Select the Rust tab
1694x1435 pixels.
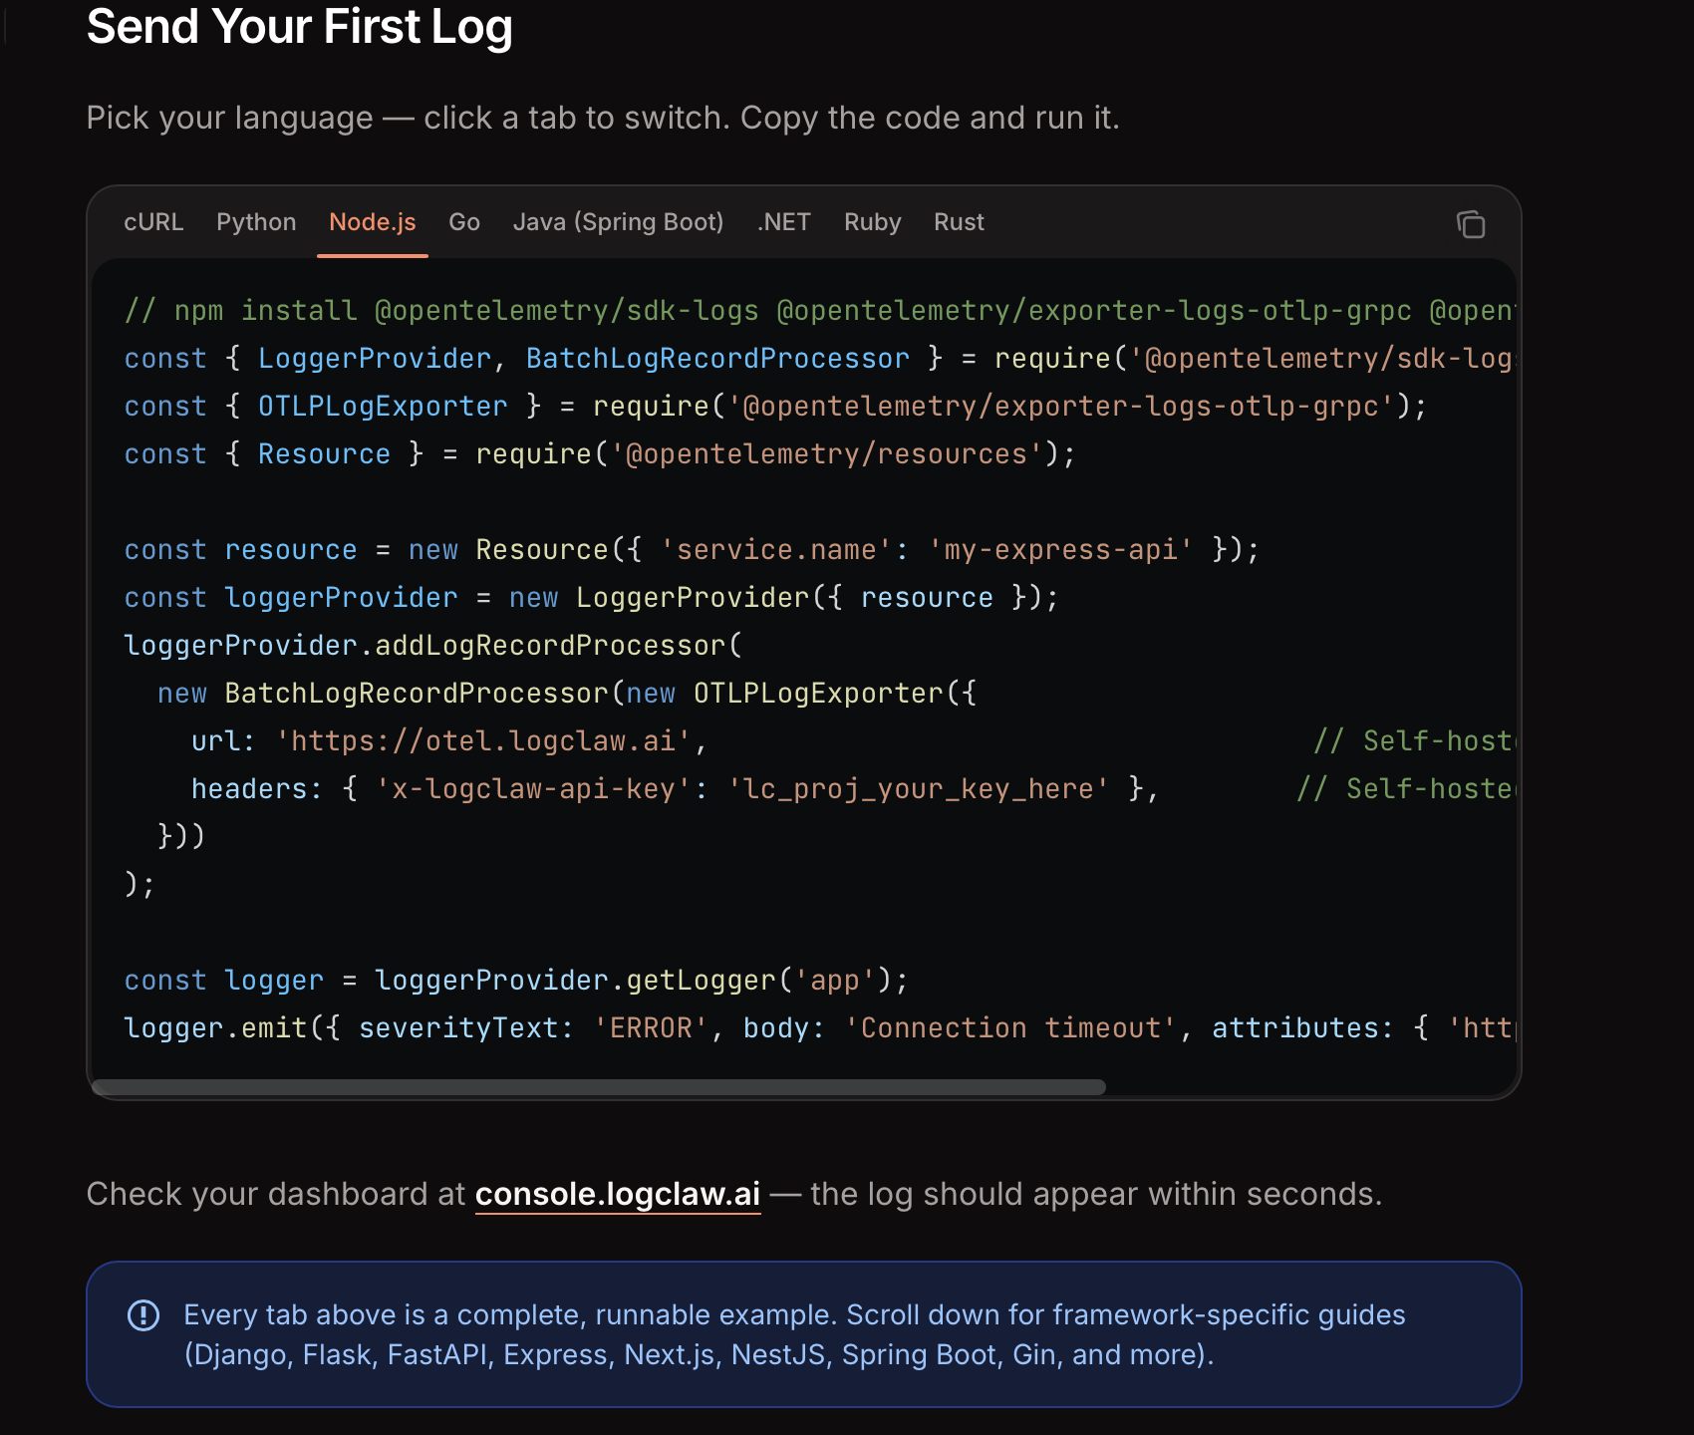(x=959, y=222)
